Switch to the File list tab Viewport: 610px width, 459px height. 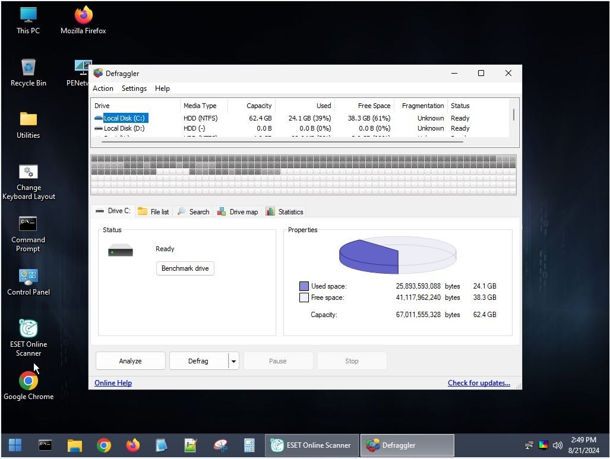click(x=153, y=211)
